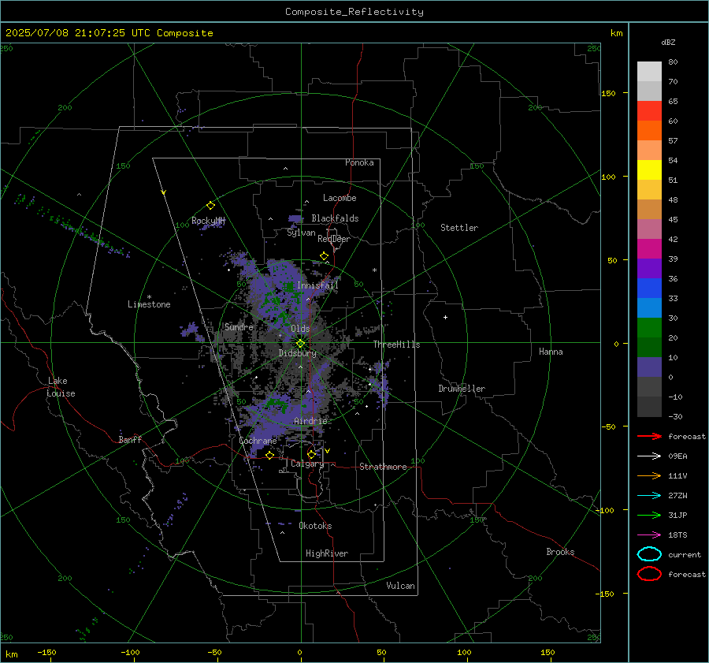Image resolution: width=709 pixels, height=663 pixels.
Task: Click the cyan 27ZW arrow in legend
Action: 649,496
